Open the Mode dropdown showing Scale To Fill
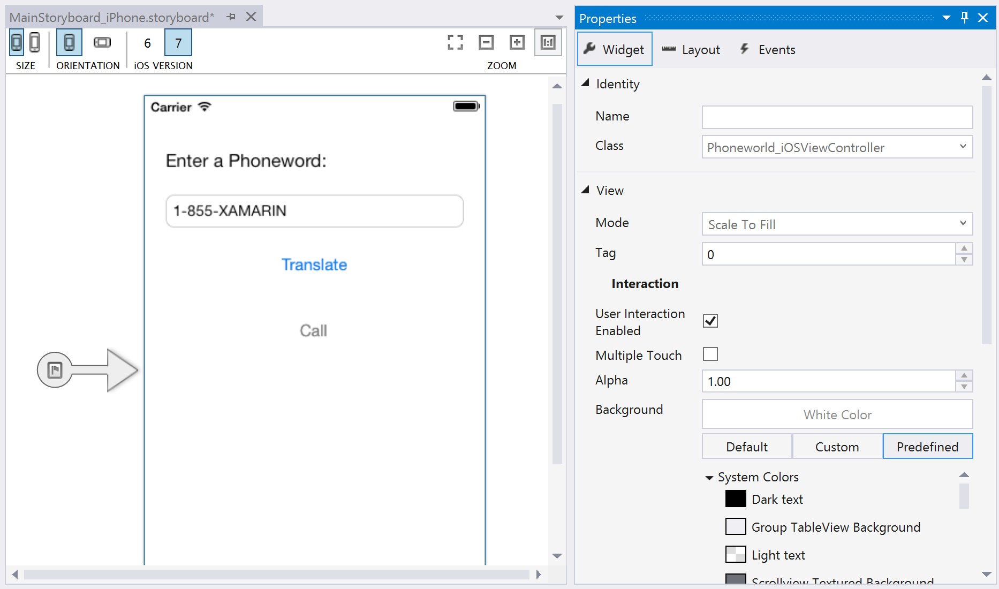Viewport: 999px width, 589px height. coord(963,224)
